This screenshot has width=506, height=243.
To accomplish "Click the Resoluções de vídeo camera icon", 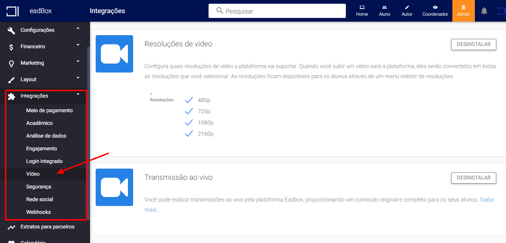I will coord(114,54).
